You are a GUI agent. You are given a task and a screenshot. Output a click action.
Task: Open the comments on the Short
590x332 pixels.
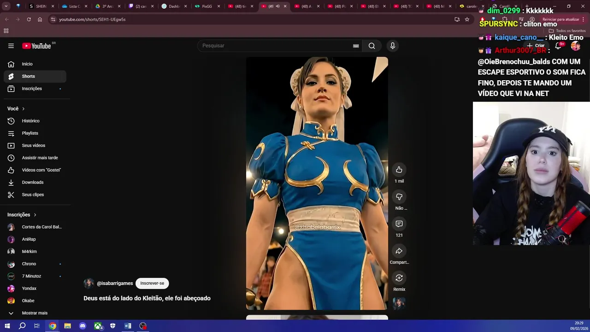pyautogui.click(x=399, y=224)
